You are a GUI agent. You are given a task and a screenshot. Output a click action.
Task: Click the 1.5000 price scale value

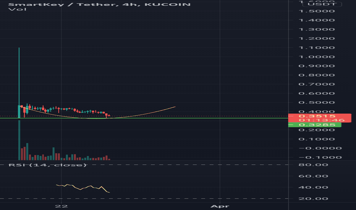pyautogui.click(x=317, y=11)
